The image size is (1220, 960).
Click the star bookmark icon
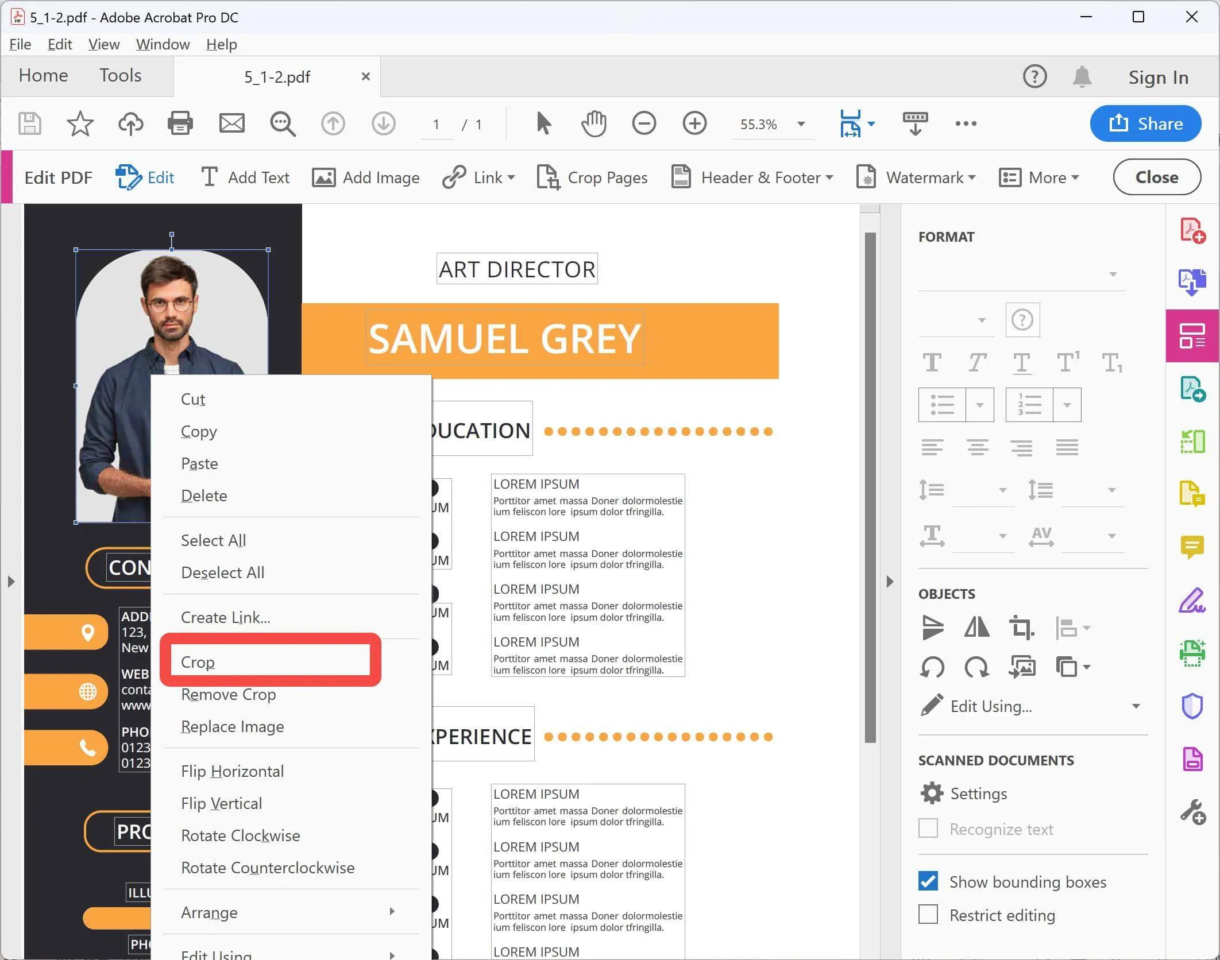click(x=80, y=123)
